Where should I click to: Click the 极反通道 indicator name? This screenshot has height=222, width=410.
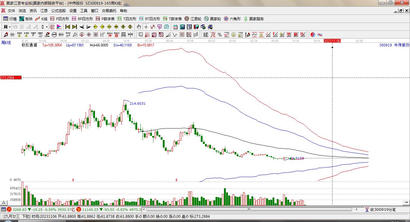(29, 45)
